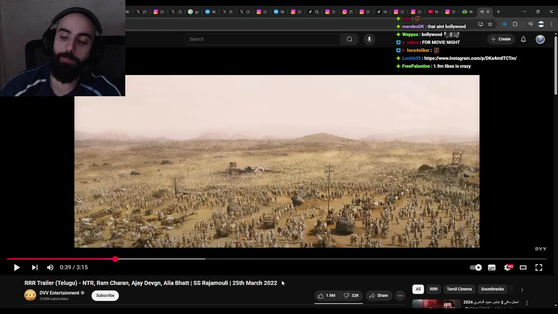Switch to theater mode
The height and width of the screenshot is (314, 558).
pos(523,267)
